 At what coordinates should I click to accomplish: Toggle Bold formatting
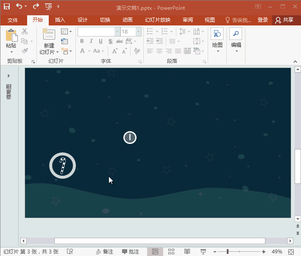82,41
